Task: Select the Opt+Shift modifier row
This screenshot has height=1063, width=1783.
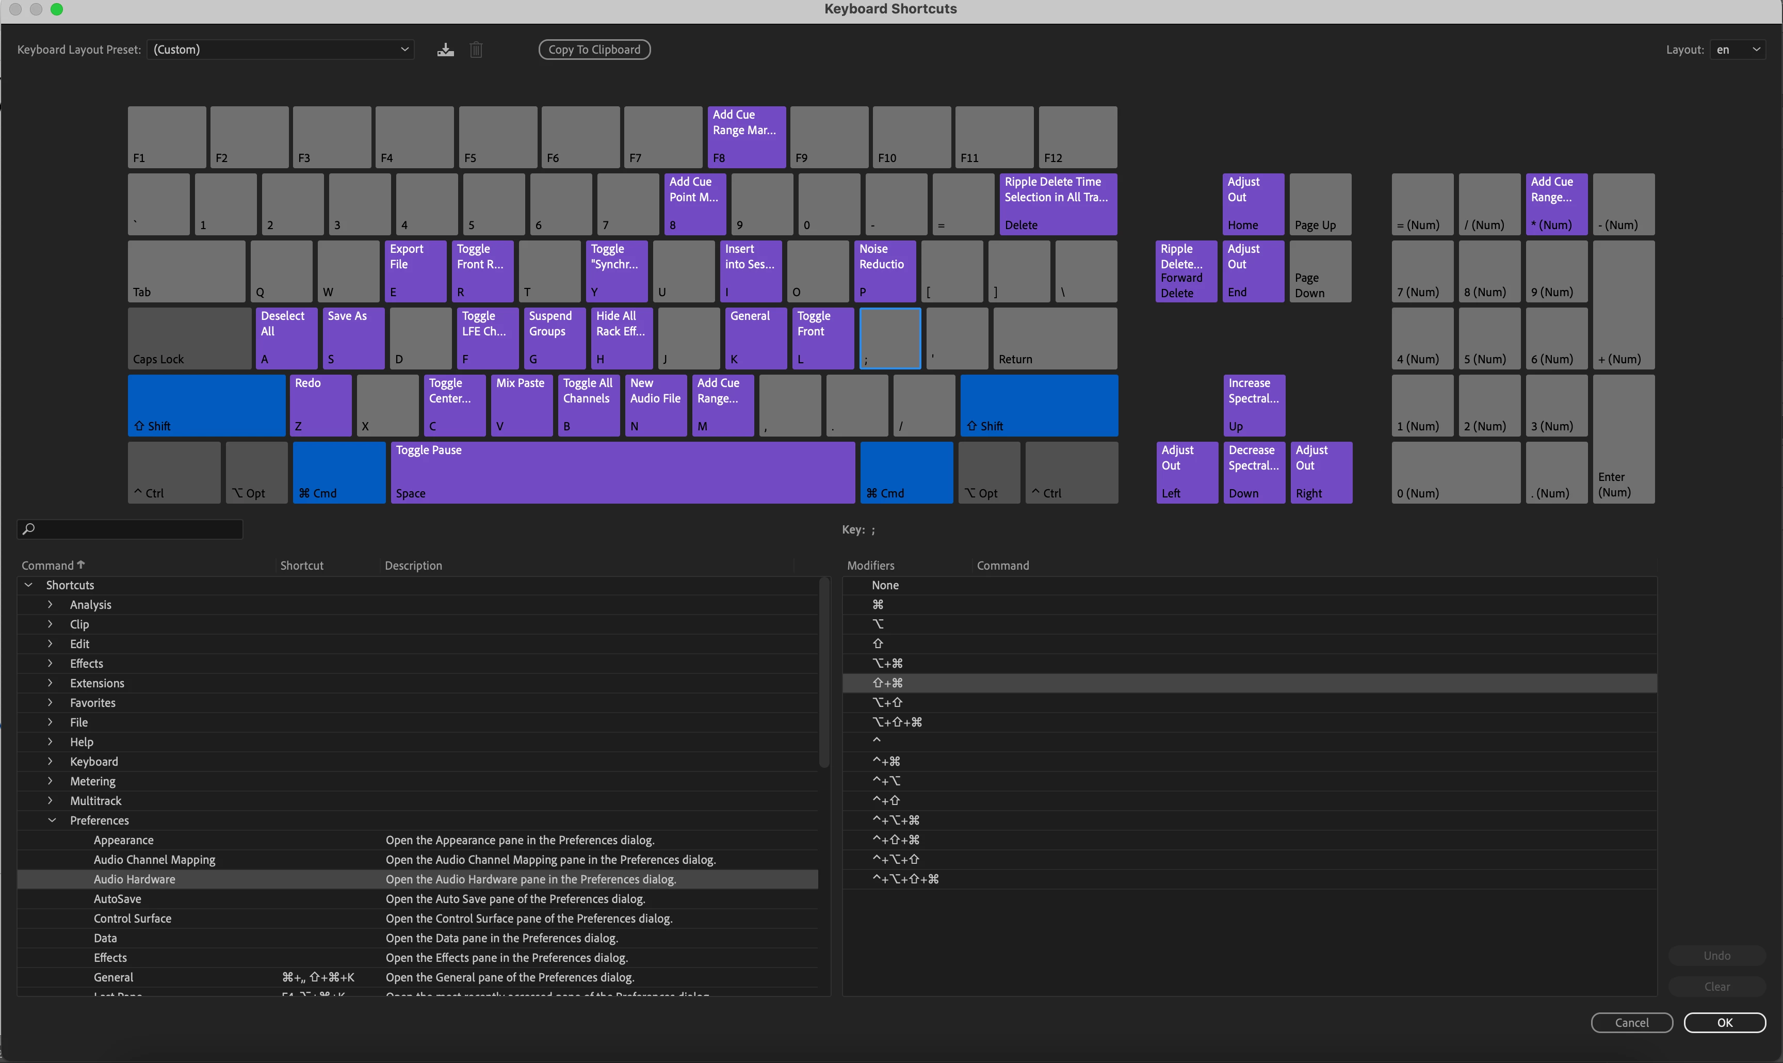Action: click(887, 703)
